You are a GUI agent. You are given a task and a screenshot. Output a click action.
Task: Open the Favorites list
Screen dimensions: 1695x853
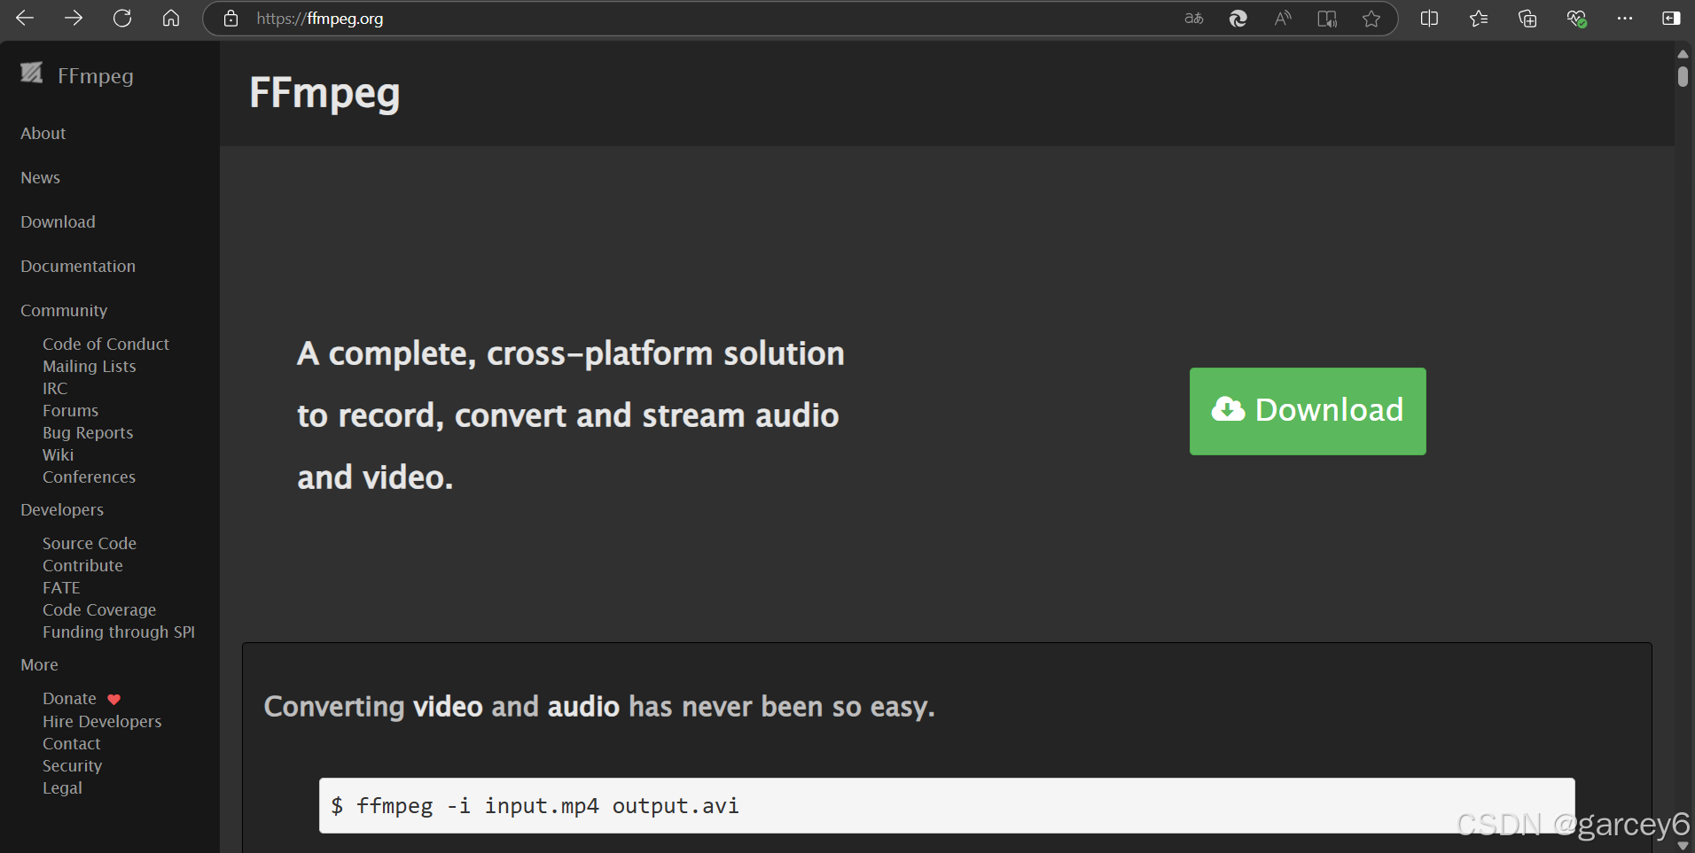pyautogui.click(x=1478, y=19)
